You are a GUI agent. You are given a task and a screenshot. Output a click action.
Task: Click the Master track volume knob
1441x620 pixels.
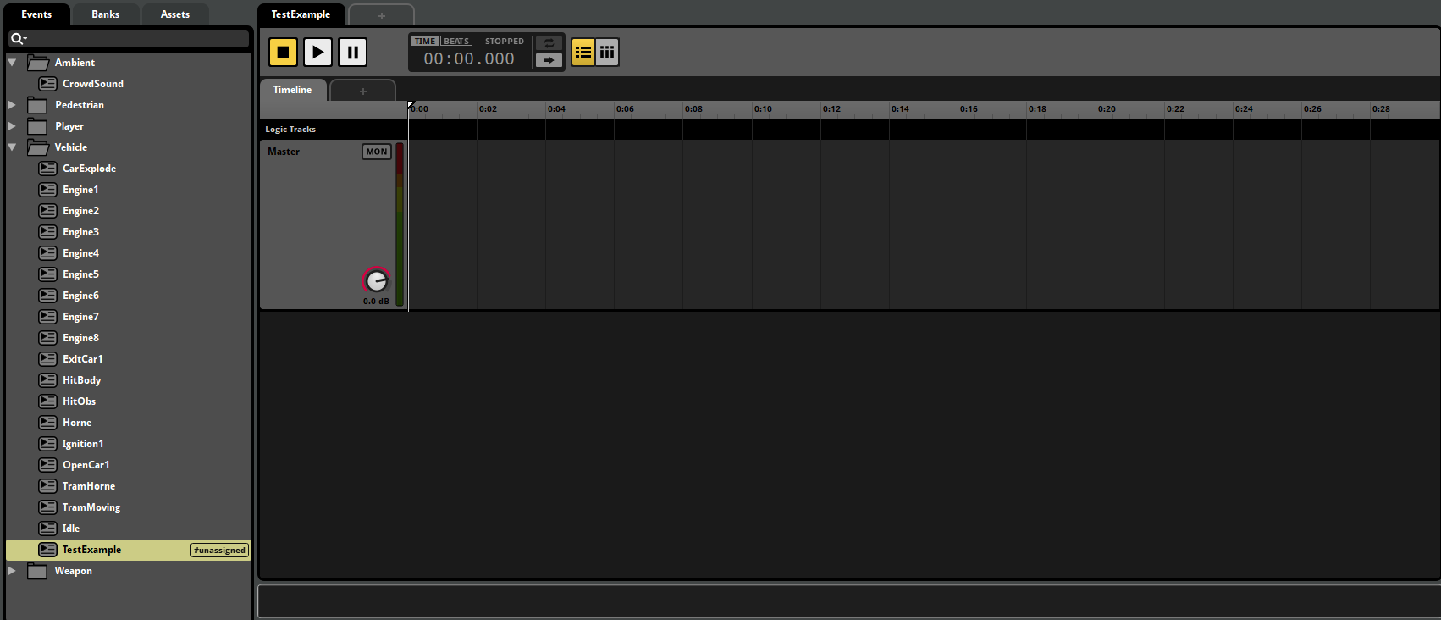(x=376, y=280)
